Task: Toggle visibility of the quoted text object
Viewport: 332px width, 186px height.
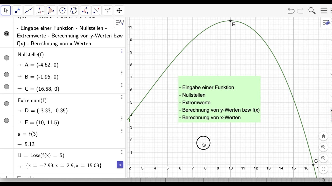Action: click(7, 34)
